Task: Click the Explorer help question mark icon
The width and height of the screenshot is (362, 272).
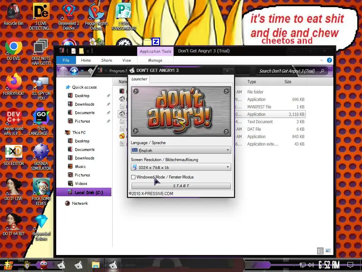Action: coord(329,60)
